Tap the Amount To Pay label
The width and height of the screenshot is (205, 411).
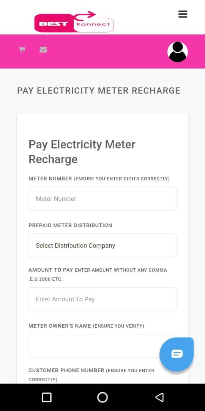coord(51,270)
